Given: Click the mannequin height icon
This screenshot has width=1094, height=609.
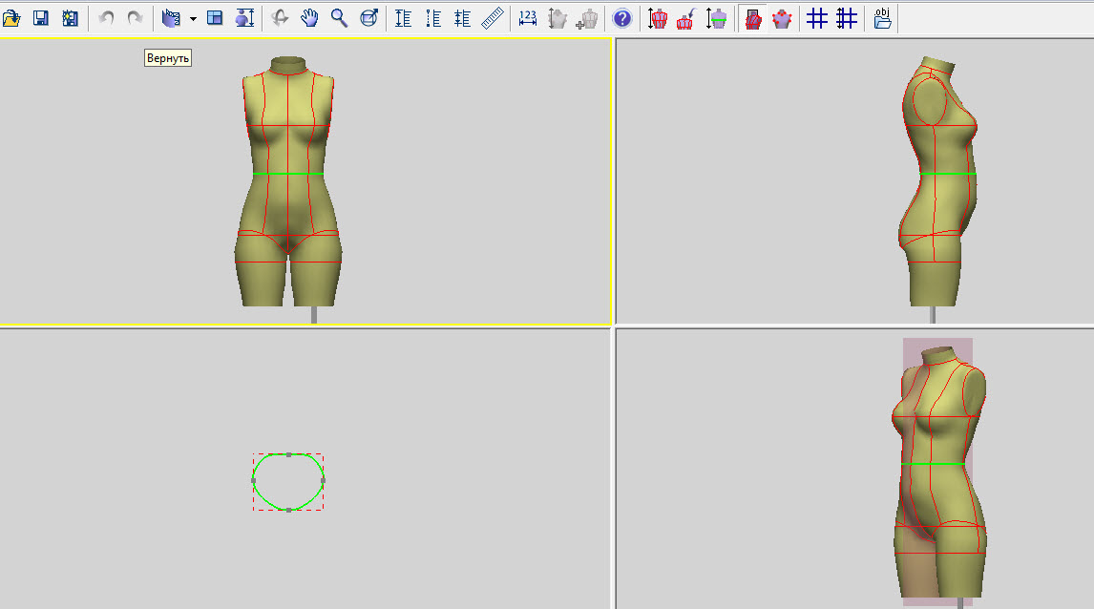Looking at the screenshot, I should pos(658,18).
